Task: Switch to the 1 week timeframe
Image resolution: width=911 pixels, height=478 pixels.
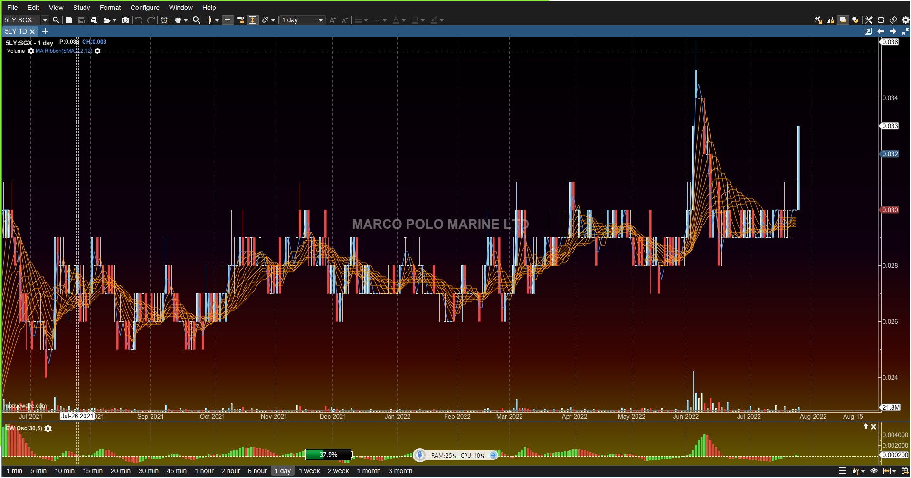Action: coord(309,471)
